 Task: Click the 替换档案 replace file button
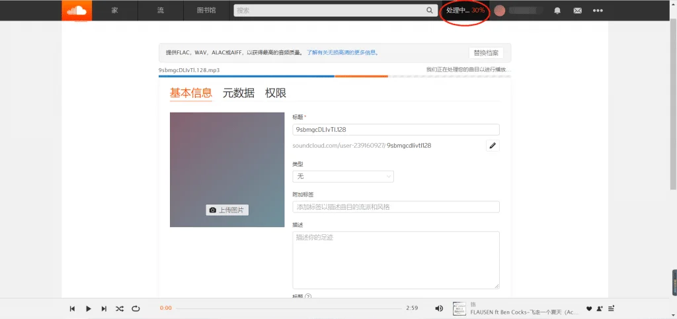click(x=486, y=53)
